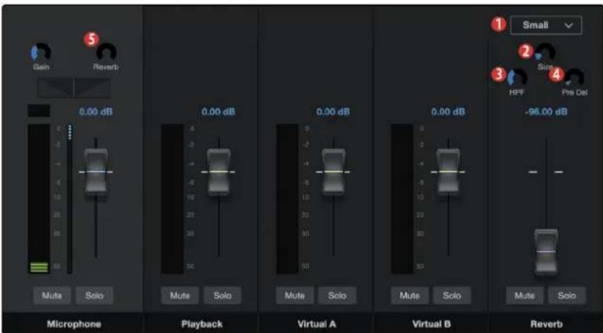
Task: Click the Microphone Gain knob
Action: [x=41, y=52]
